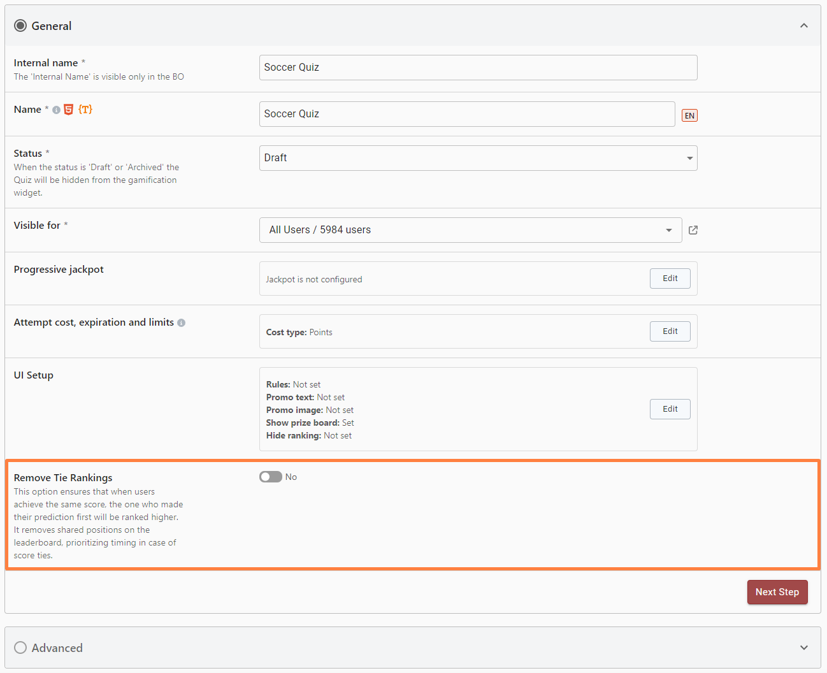This screenshot has width=827, height=673.
Task: Toggle the Remove Tie Rankings switch
Action: coord(271,477)
